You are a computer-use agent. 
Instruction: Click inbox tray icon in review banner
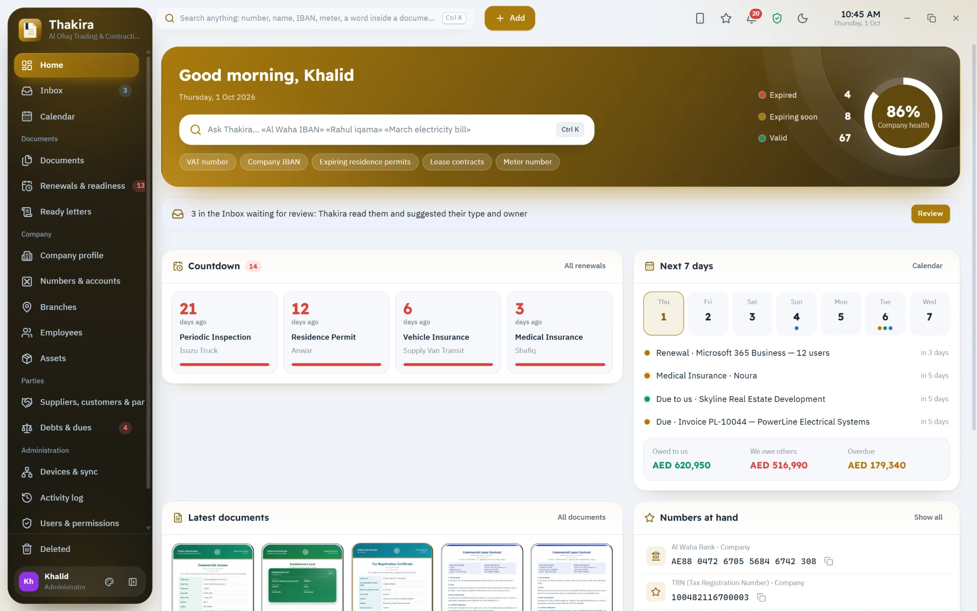(x=178, y=214)
